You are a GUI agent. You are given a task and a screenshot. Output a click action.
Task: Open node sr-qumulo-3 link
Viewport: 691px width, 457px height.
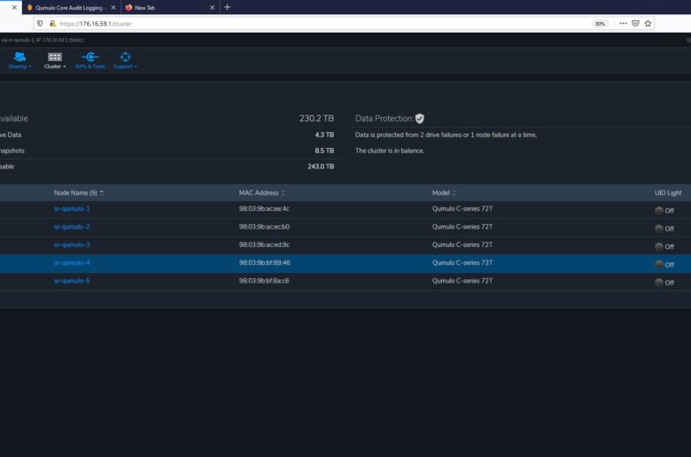[72, 244]
